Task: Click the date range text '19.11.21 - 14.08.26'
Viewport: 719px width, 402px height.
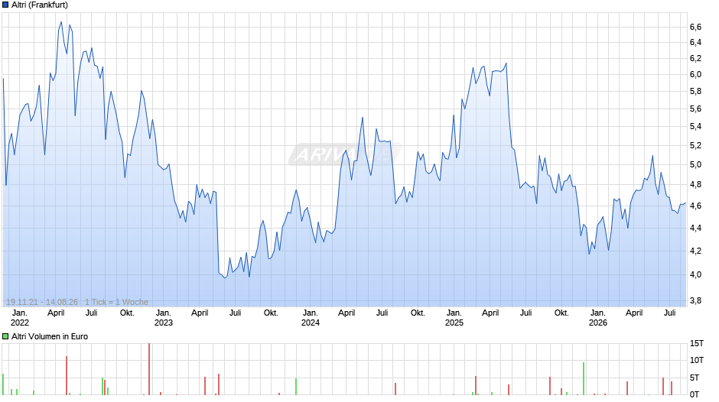Action: pos(42,302)
